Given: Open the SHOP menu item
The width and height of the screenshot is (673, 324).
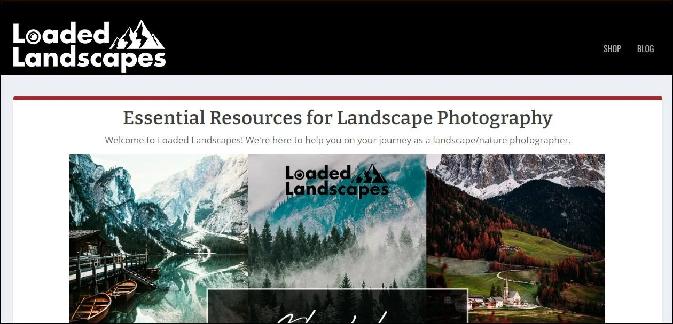Looking at the screenshot, I should click(612, 48).
